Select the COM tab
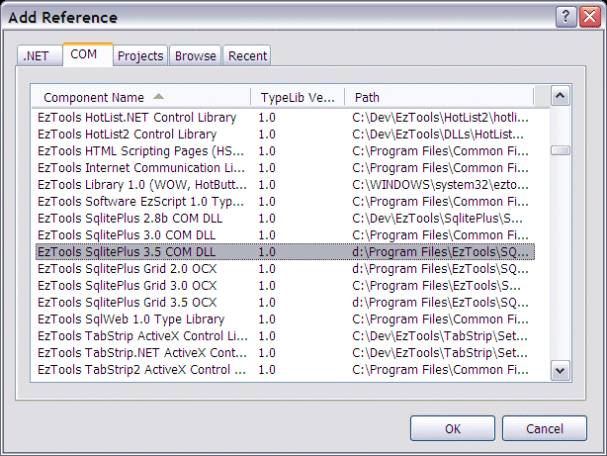 87,54
